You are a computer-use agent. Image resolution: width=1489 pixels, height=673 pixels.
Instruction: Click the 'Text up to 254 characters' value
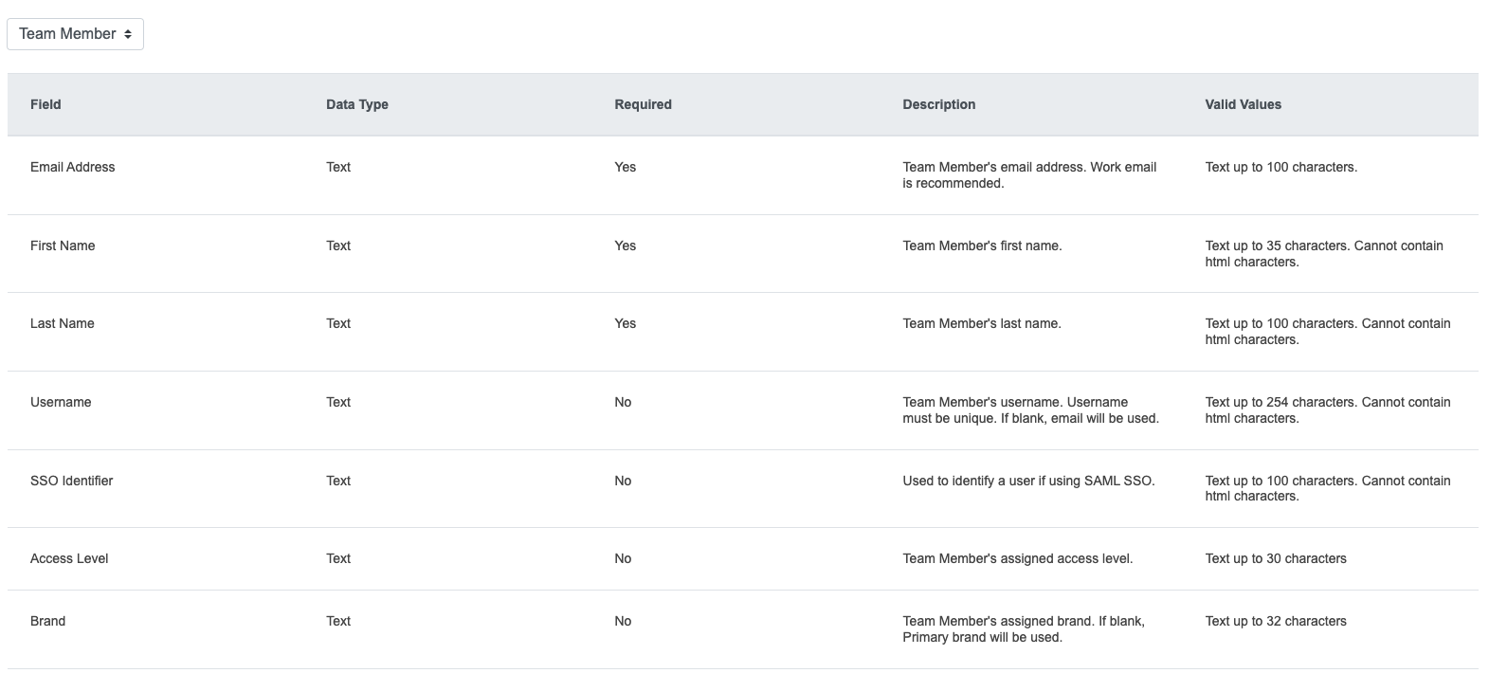coord(1327,409)
